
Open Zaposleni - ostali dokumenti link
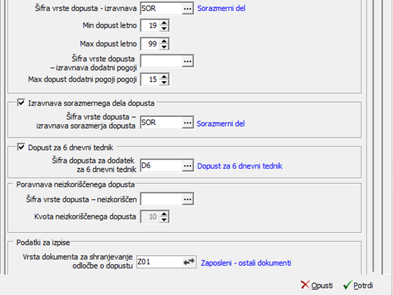tap(246, 263)
